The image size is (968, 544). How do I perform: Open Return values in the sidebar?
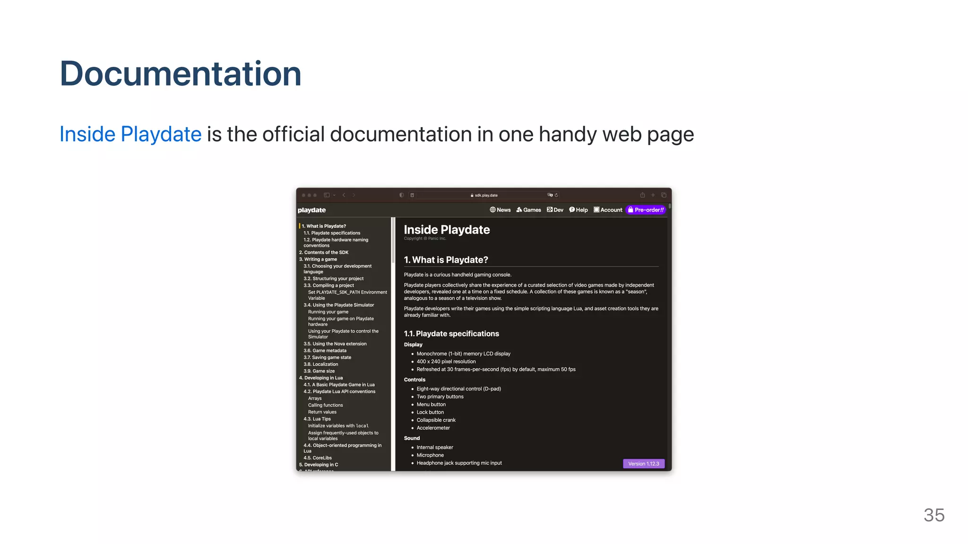tap(322, 412)
